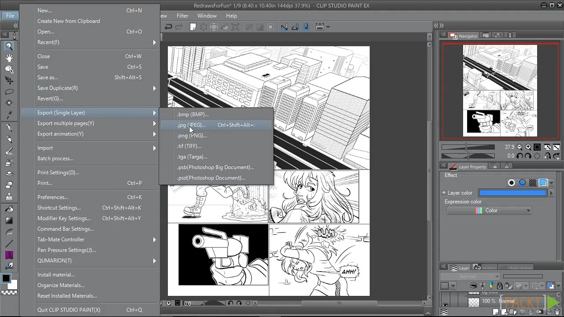Open the Recent(F) submenu
Viewport: 564px width, 317px height.
[89, 42]
